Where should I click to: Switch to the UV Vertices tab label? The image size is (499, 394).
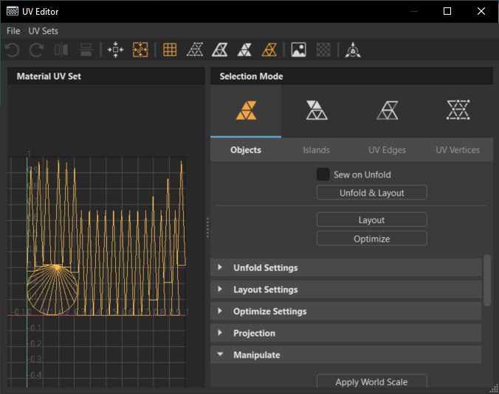[458, 149]
